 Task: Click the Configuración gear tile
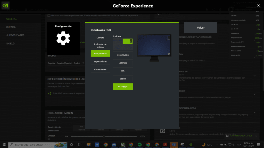click(63, 38)
